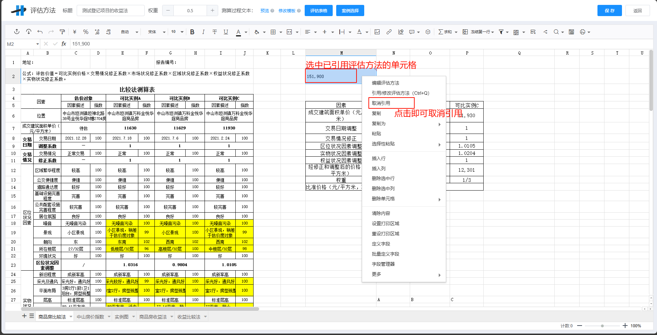Toggle underline formatting
The image size is (657, 335).
226,32
